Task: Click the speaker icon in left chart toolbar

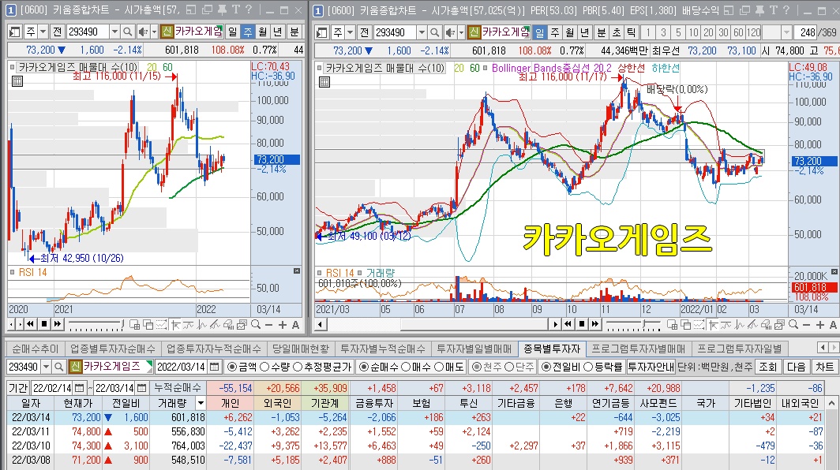Action: click(142, 32)
